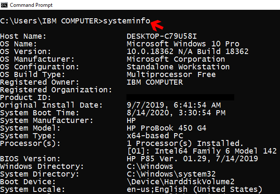This screenshot has width=280, height=194.
Task: Click the typed systeminfo command
Action: [127, 21]
